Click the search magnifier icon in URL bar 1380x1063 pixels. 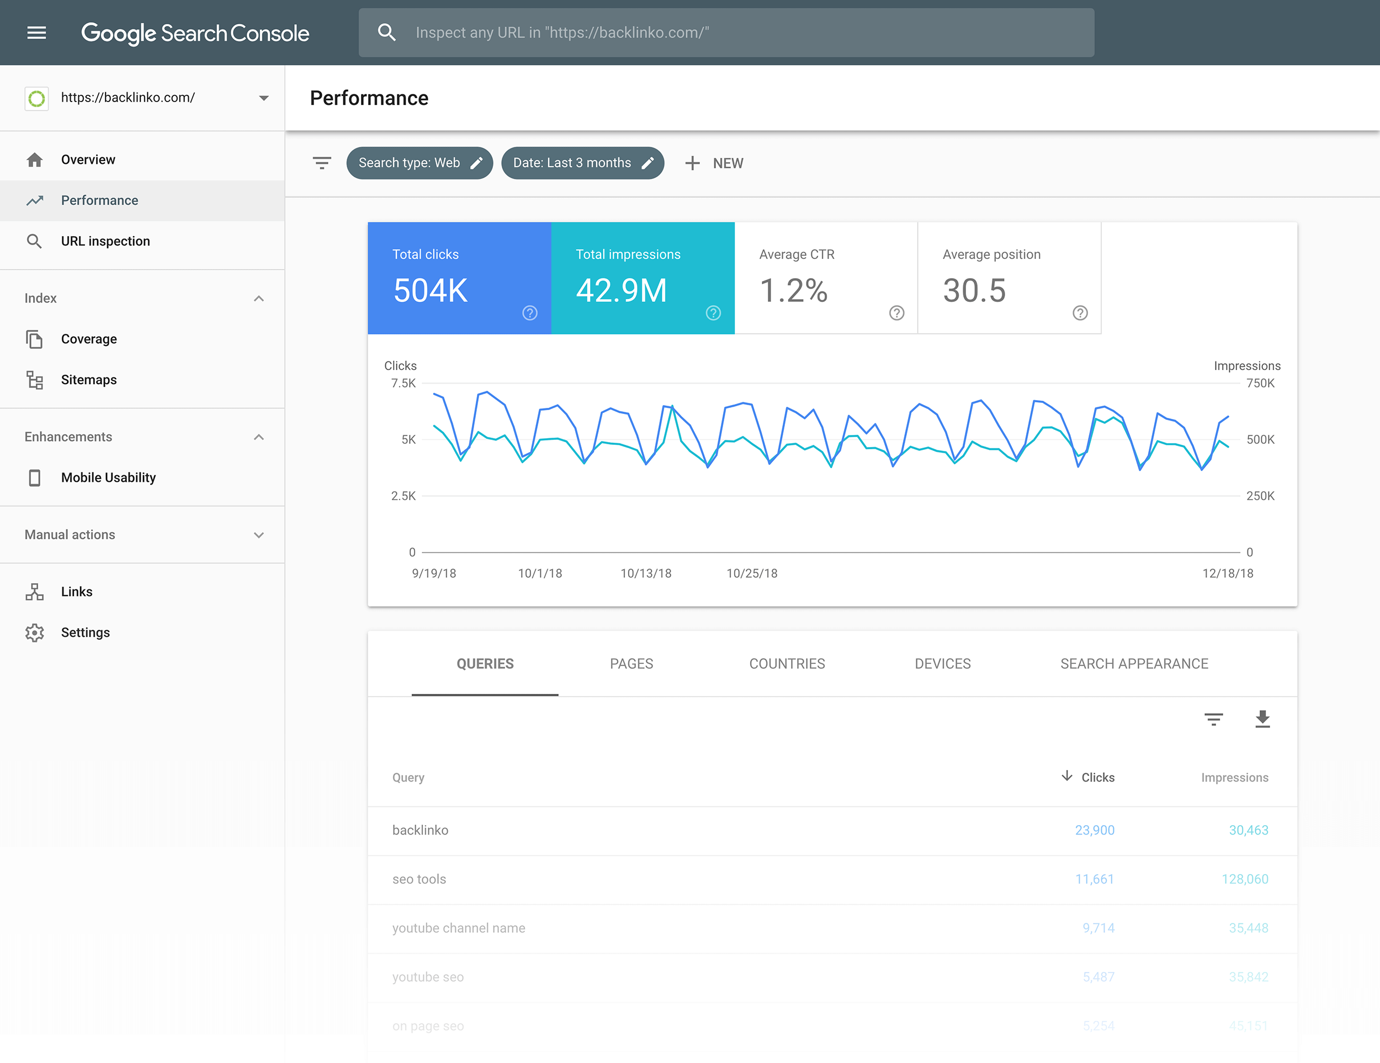[x=387, y=32]
